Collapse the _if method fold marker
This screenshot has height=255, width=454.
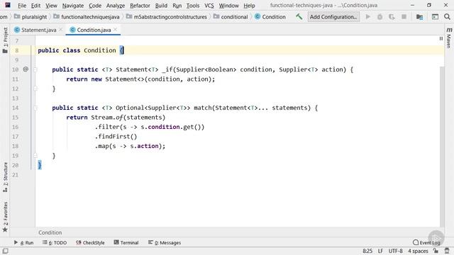click(x=35, y=69)
